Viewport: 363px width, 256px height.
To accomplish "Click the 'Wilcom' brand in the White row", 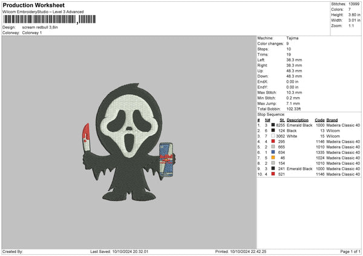I will 333,136.
